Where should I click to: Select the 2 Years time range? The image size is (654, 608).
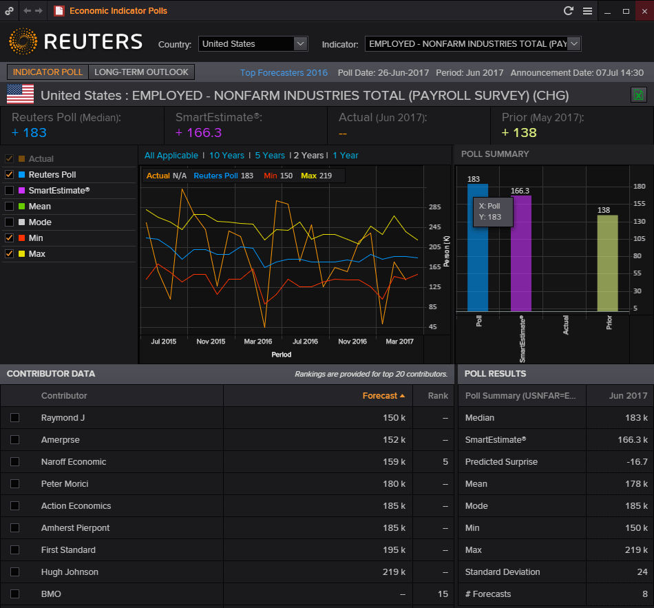(x=308, y=155)
